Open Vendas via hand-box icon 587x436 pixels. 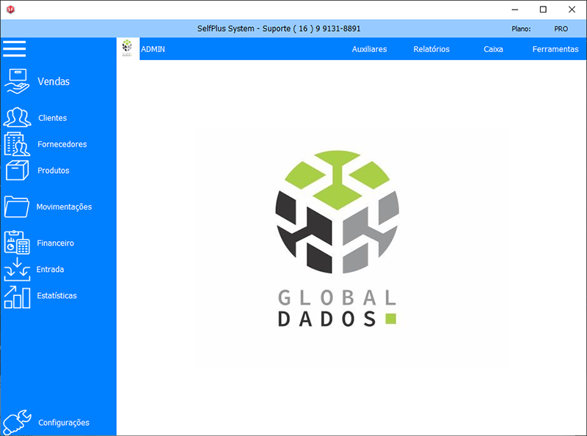tap(16, 81)
